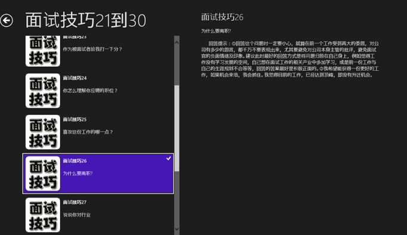Viewport: 407px width, 235px height.
Task: Open the 面试技巧25 list title
Action: [x=74, y=120]
